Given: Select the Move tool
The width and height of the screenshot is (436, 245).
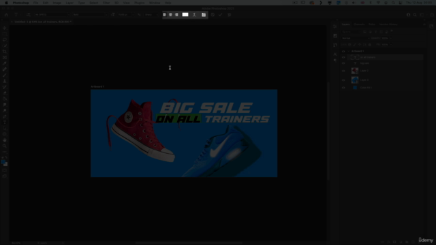Looking at the screenshot, I should 5,28.
